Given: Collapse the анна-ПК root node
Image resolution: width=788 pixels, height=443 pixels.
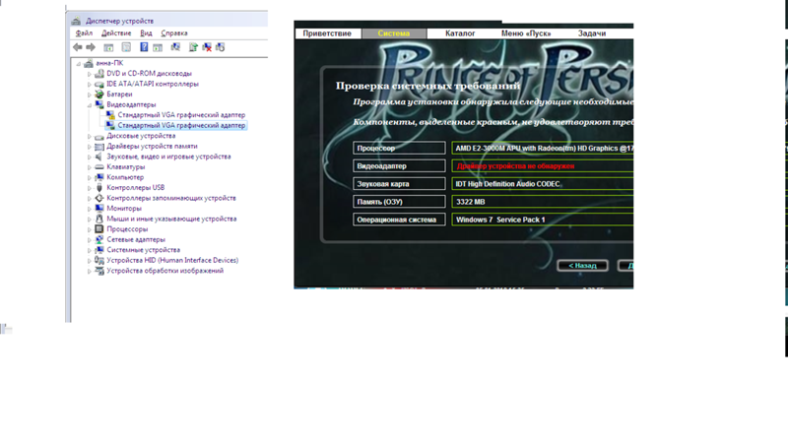Looking at the screenshot, I should (x=79, y=64).
